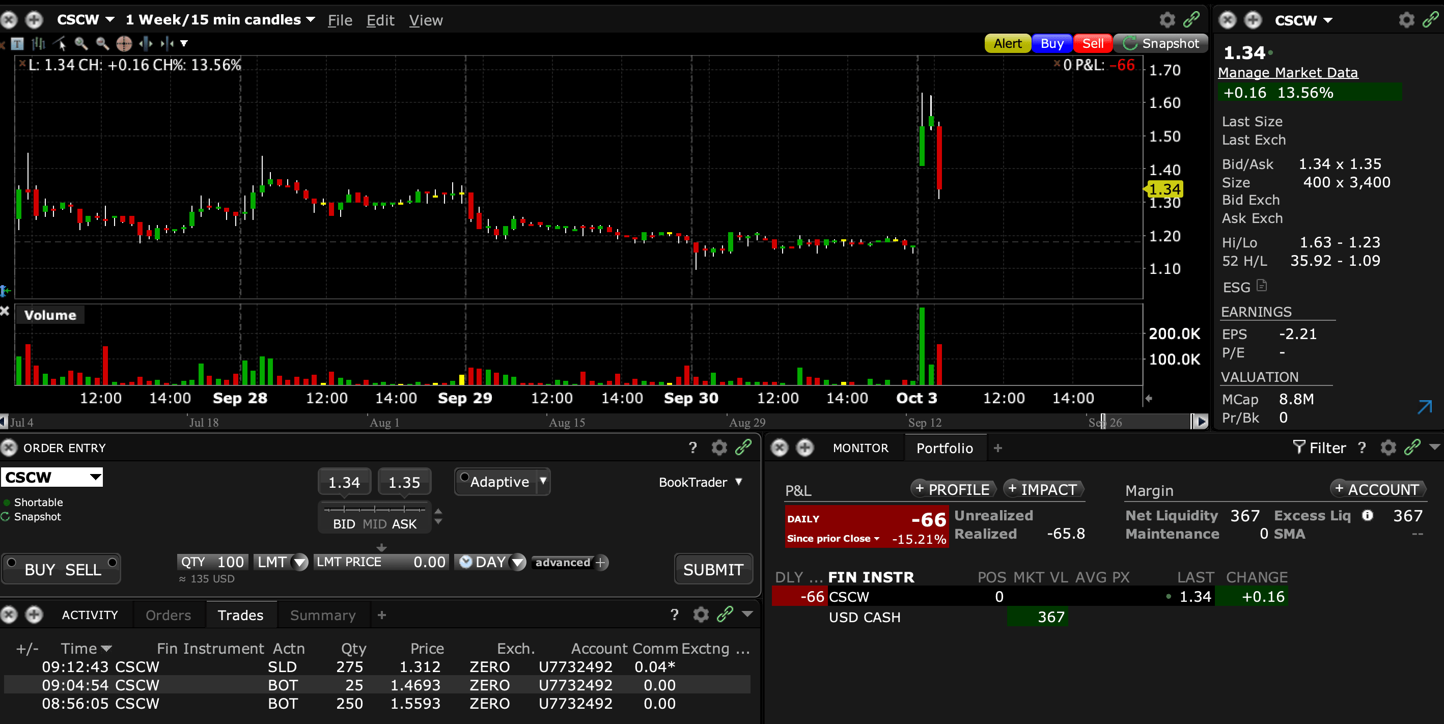
Task: Switch to the Orders tab
Action: 168,615
